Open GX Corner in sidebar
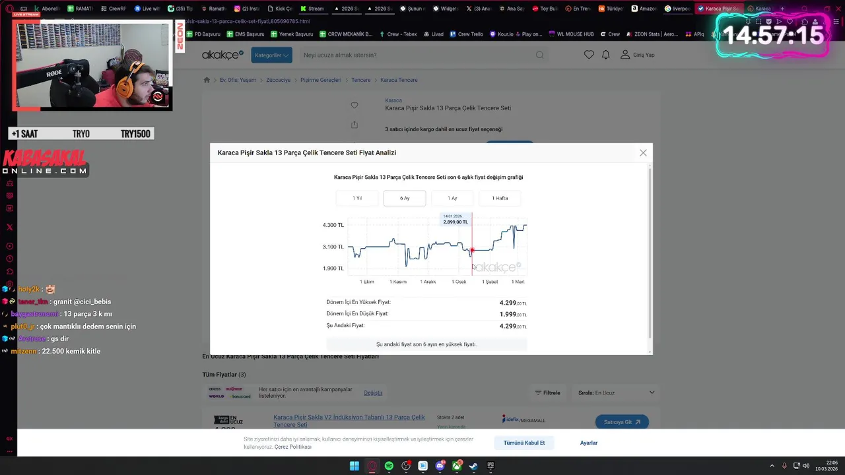Viewport: 845px width, 475px height. coord(9,438)
